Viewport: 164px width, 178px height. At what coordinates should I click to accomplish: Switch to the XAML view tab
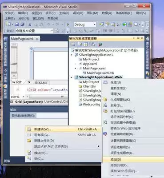tap(41, 83)
